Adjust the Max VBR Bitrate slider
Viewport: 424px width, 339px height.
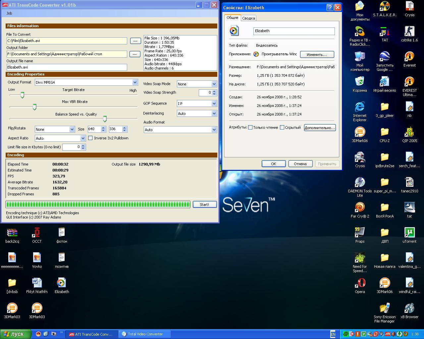coord(34,107)
